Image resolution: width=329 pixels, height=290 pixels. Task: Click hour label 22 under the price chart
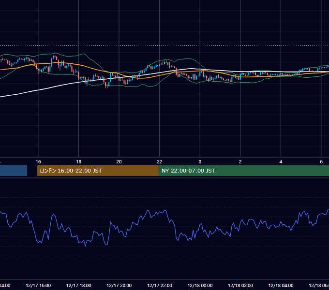(x=160, y=162)
